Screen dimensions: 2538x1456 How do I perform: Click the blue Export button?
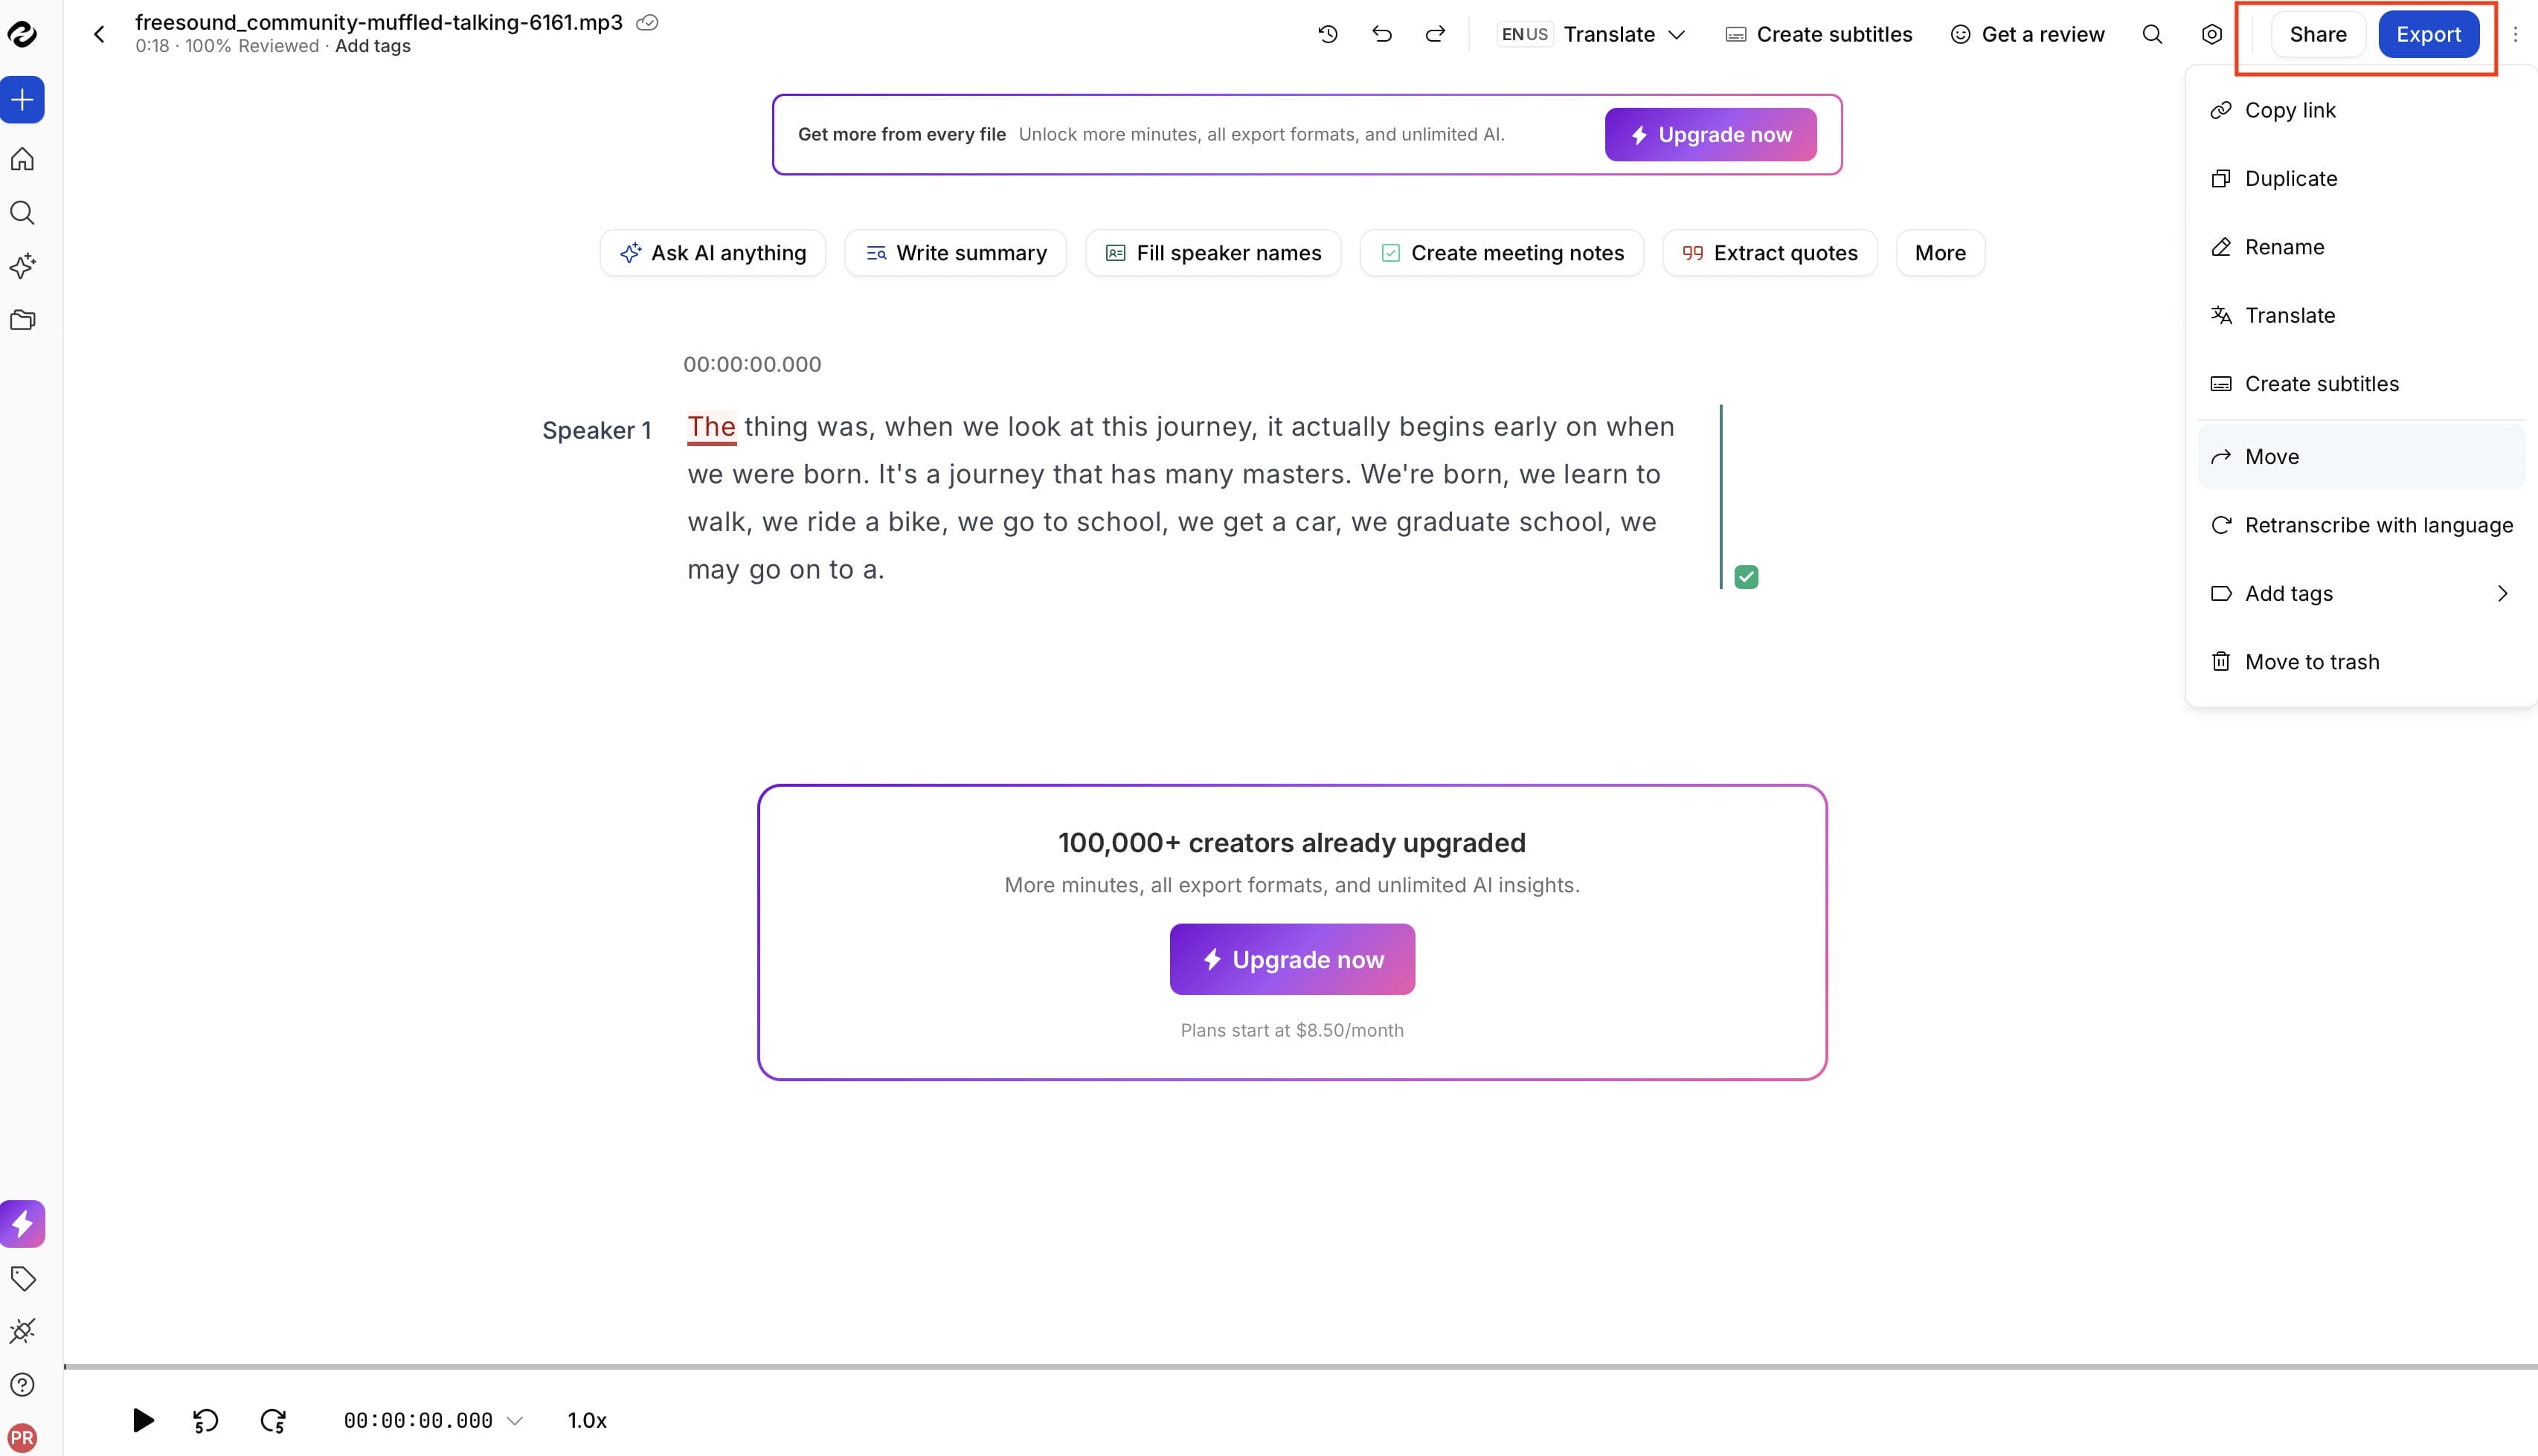(2428, 34)
